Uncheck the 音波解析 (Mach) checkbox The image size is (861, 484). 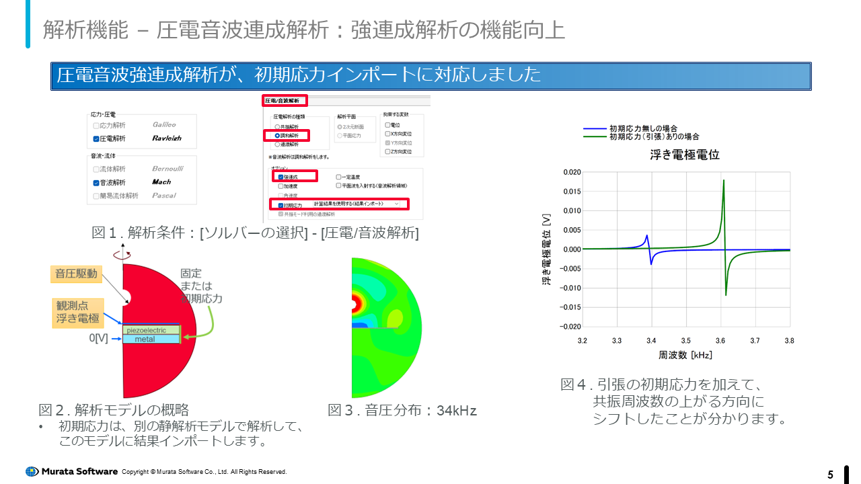pyautogui.click(x=96, y=182)
